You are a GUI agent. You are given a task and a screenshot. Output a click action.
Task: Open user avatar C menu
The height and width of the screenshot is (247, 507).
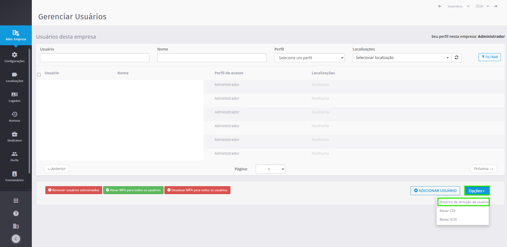16,239
